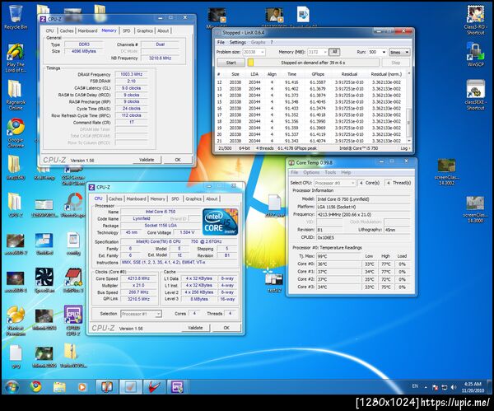The height and width of the screenshot is (411, 494).
Task: Click the Residual (norm.) column header in LinX
Action: tap(386, 74)
